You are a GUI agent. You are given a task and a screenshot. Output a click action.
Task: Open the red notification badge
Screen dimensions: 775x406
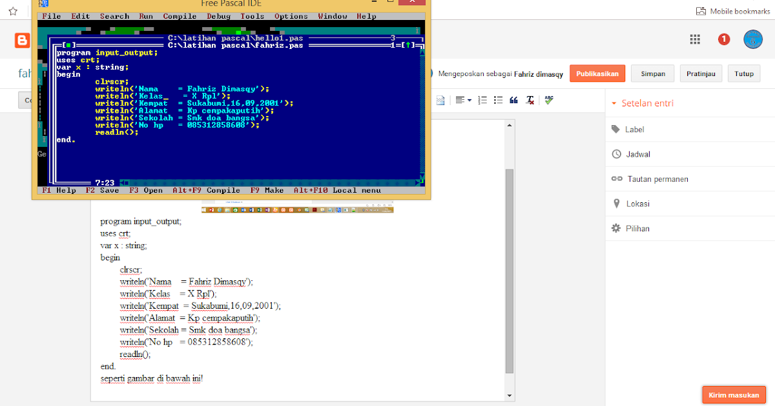(724, 39)
